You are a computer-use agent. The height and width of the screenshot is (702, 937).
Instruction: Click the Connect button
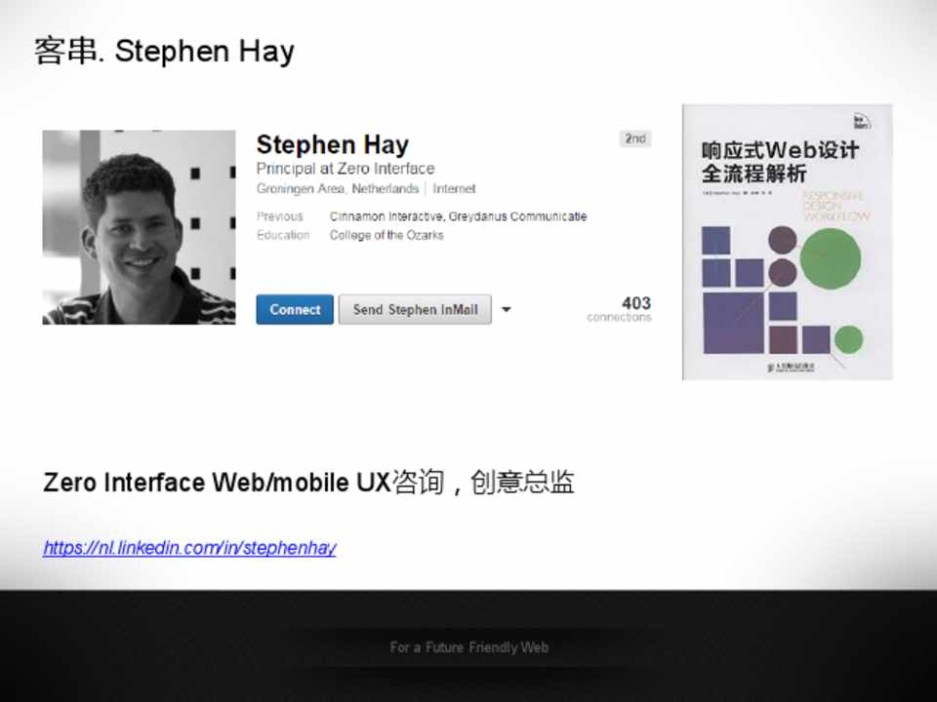pos(295,310)
